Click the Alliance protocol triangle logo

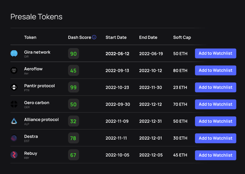14,121
